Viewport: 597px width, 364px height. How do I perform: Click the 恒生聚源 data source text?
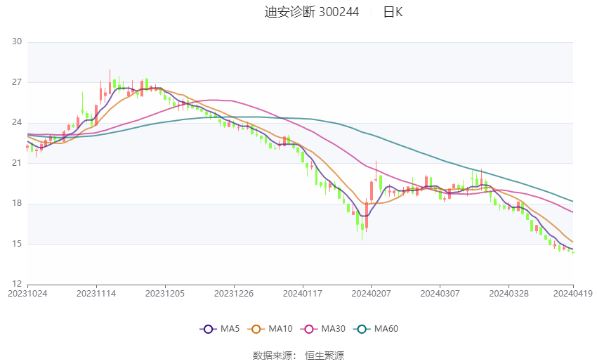tap(324, 356)
